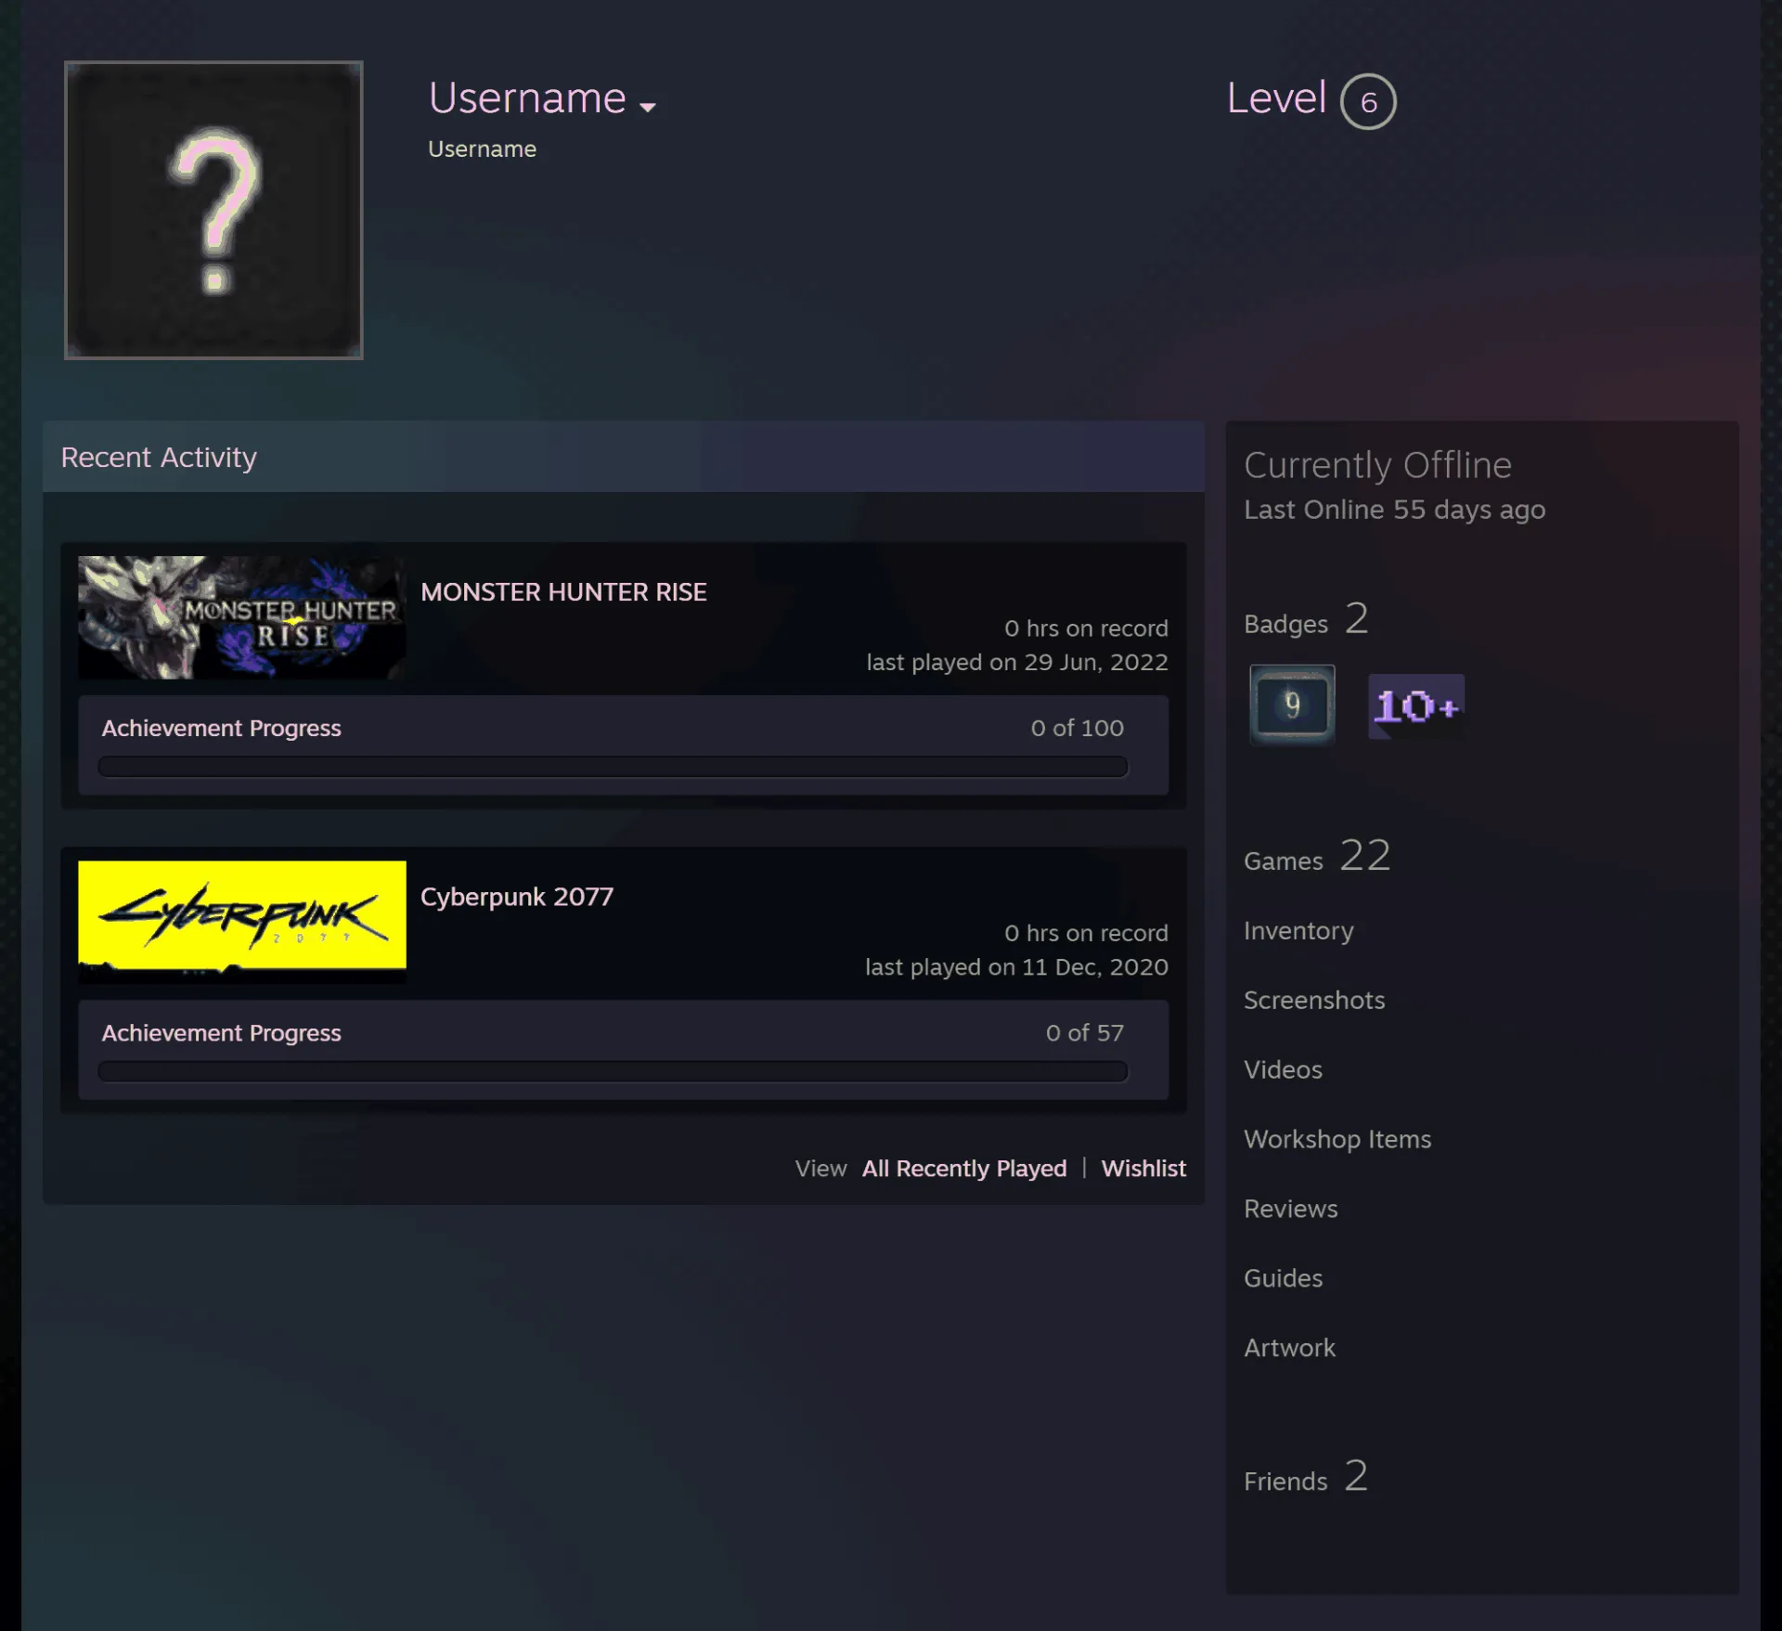1782x1631 pixels.
Task: Open Inventory from the sidebar
Action: [1298, 931]
